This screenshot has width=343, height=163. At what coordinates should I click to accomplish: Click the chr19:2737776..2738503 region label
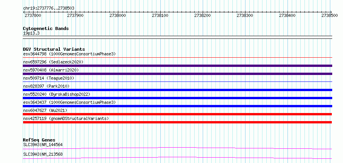tap(49, 8)
